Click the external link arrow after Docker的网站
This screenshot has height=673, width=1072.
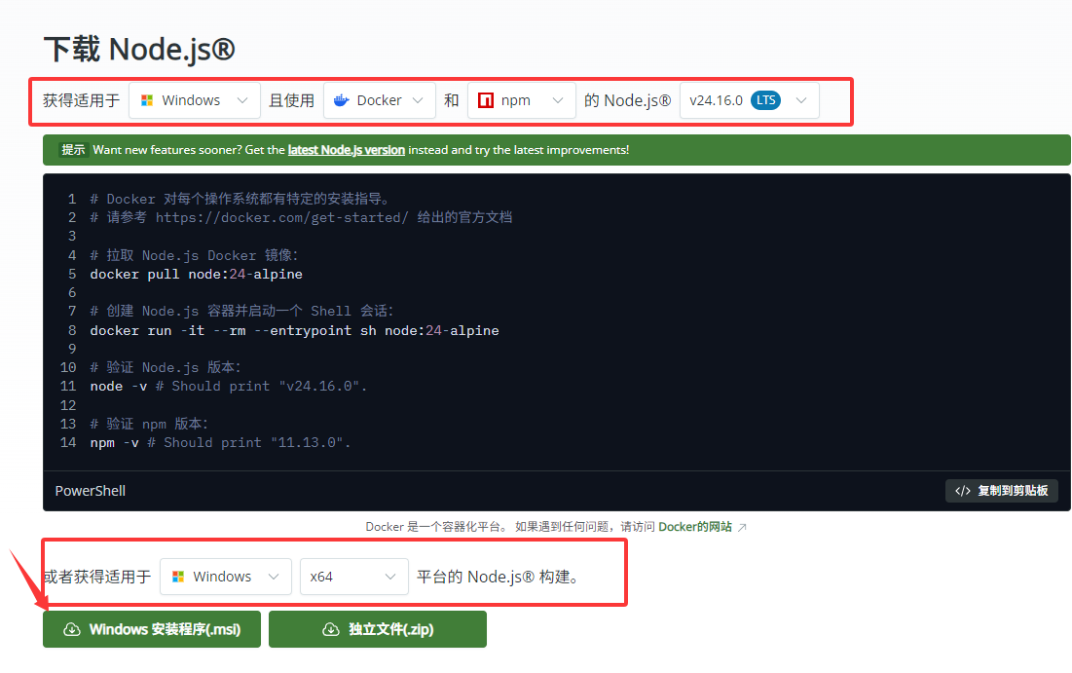742,527
